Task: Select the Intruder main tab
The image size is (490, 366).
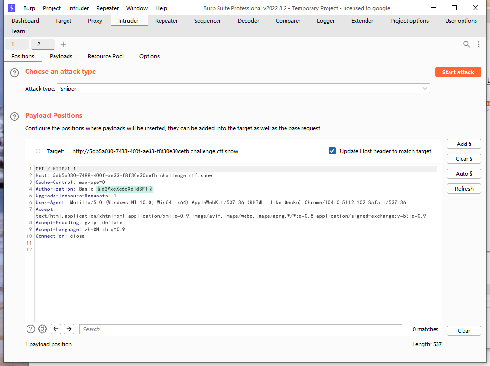Action: coord(128,21)
